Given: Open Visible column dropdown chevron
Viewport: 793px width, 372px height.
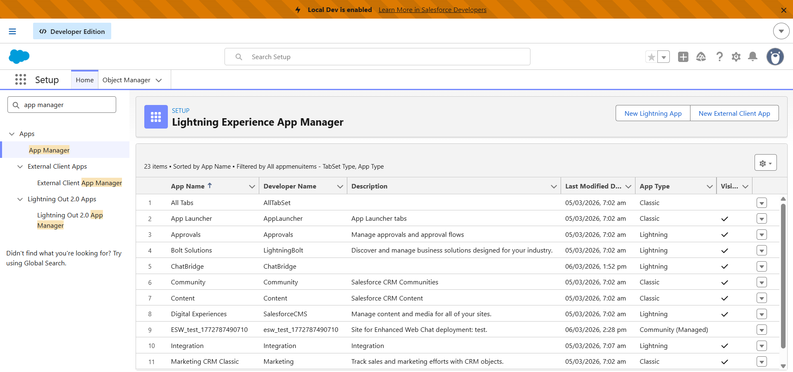Looking at the screenshot, I should (x=745, y=186).
